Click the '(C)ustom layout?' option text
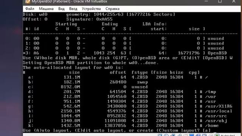Screen dimensions: 242x136 [x=178, y=131]
